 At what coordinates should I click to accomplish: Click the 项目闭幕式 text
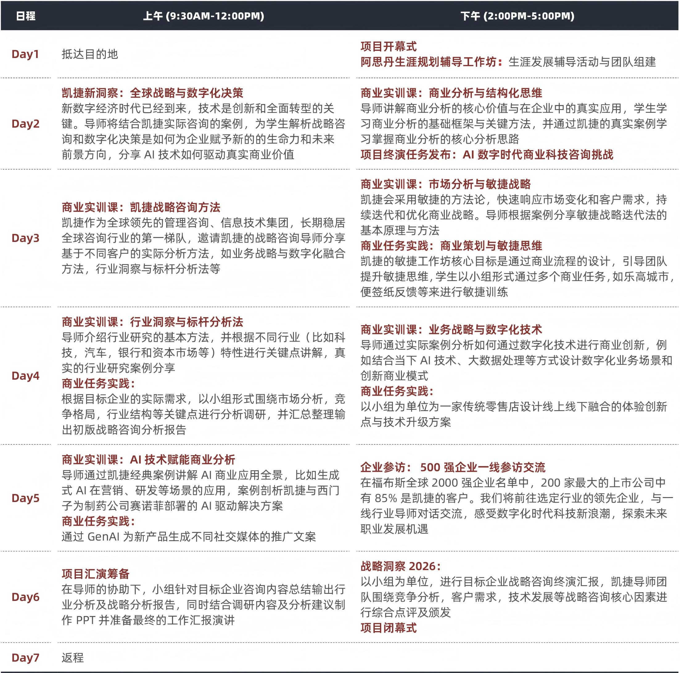pos(389,628)
